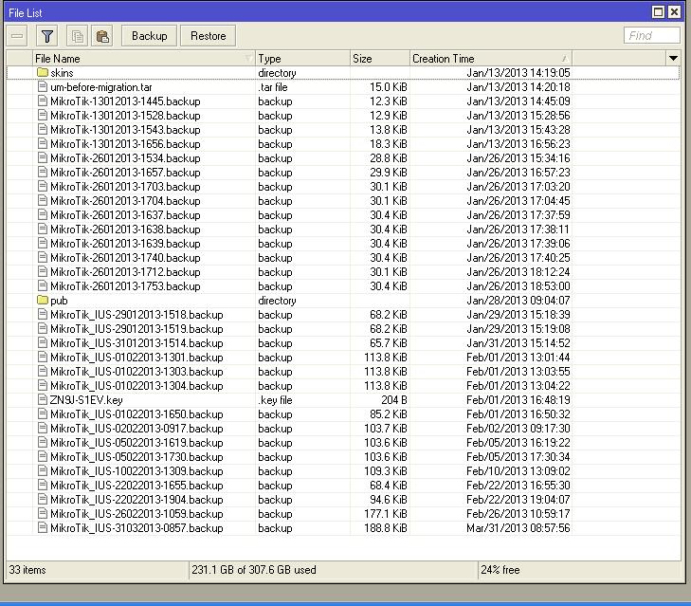Image resolution: width=691 pixels, height=606 pixels.
Task: Click file icon of MikroTik-13012013-1528.backup
Action: tap(43, 115)
